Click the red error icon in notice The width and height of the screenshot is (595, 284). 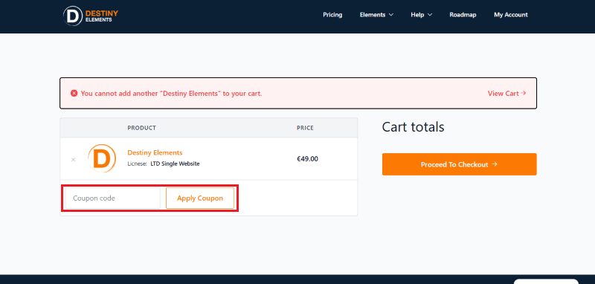(74, 93)
